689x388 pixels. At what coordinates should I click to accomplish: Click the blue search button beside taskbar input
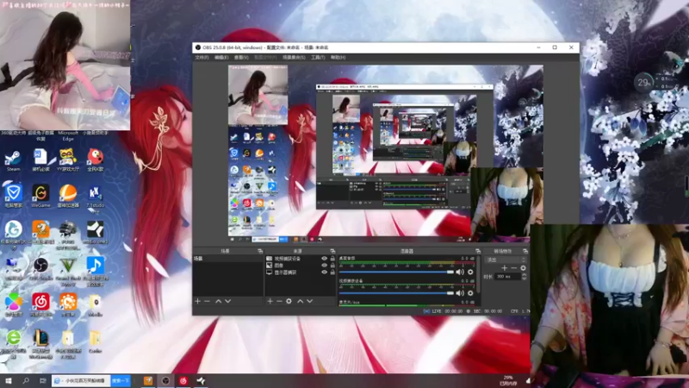click(x=121, y=380)
